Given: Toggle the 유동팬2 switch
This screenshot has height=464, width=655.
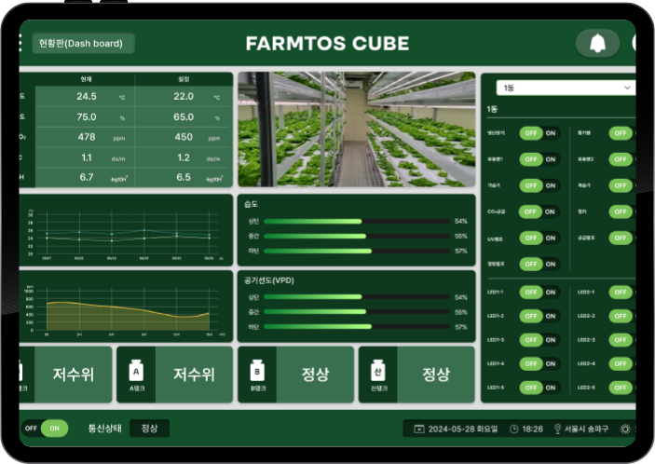Looking at the screenshot, I should (622, 159).
